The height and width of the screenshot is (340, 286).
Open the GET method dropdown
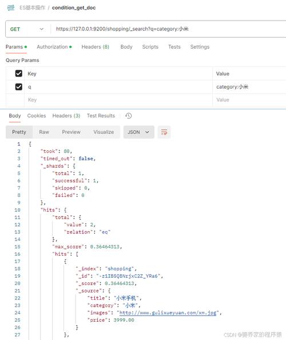tap(27, 29)
